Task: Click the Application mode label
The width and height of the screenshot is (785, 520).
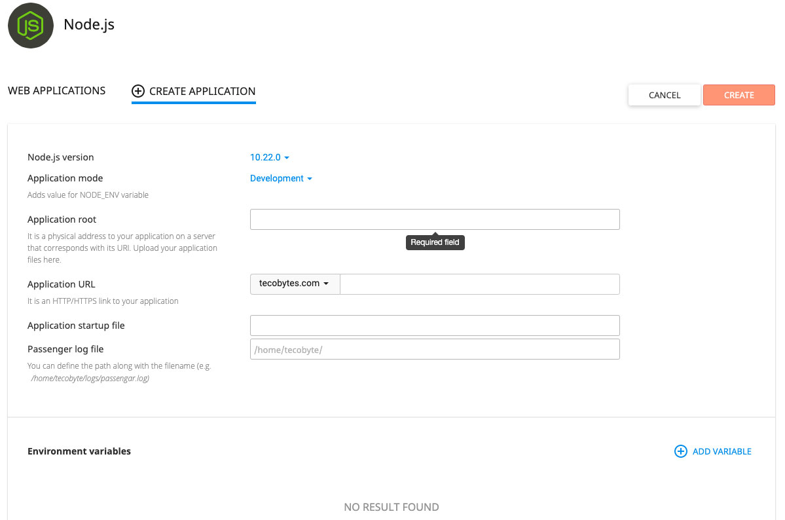Action: (65, 178)
